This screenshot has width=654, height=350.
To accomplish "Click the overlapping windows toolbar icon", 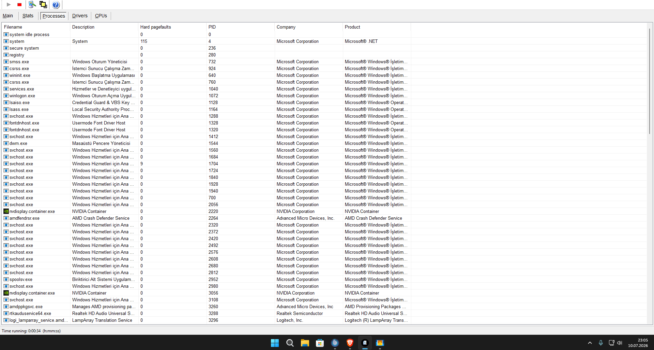I will (x=43, y=5).
